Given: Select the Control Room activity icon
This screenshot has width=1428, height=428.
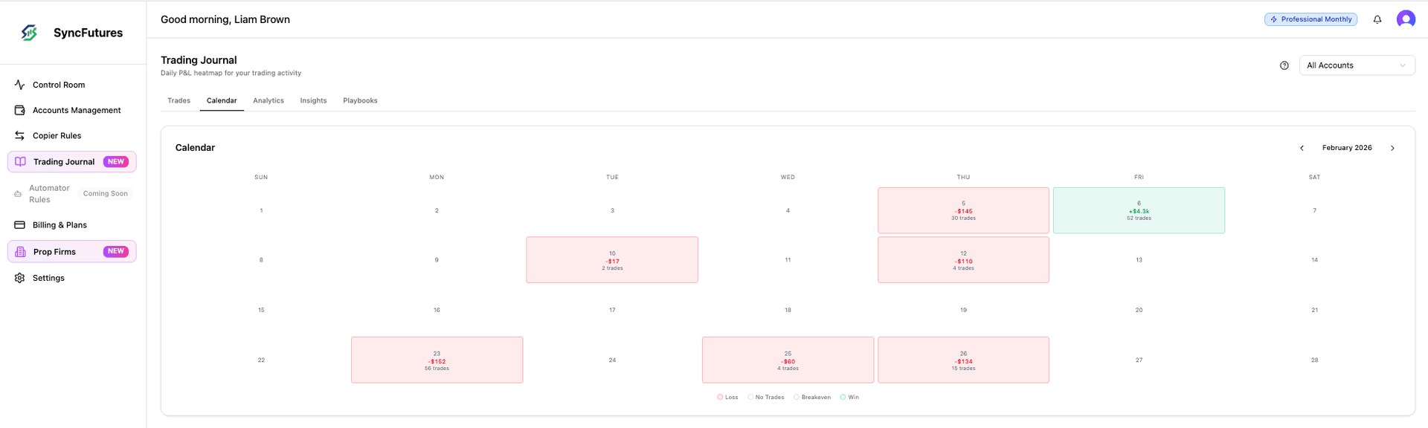Looking at the screenshot, I should [19, 84].
